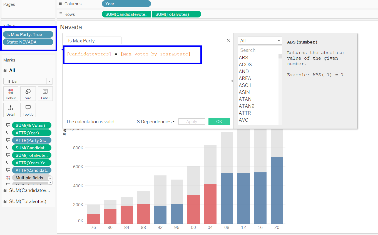Open the All function category dropdown

pyautogui.click(x=260, y=41)
